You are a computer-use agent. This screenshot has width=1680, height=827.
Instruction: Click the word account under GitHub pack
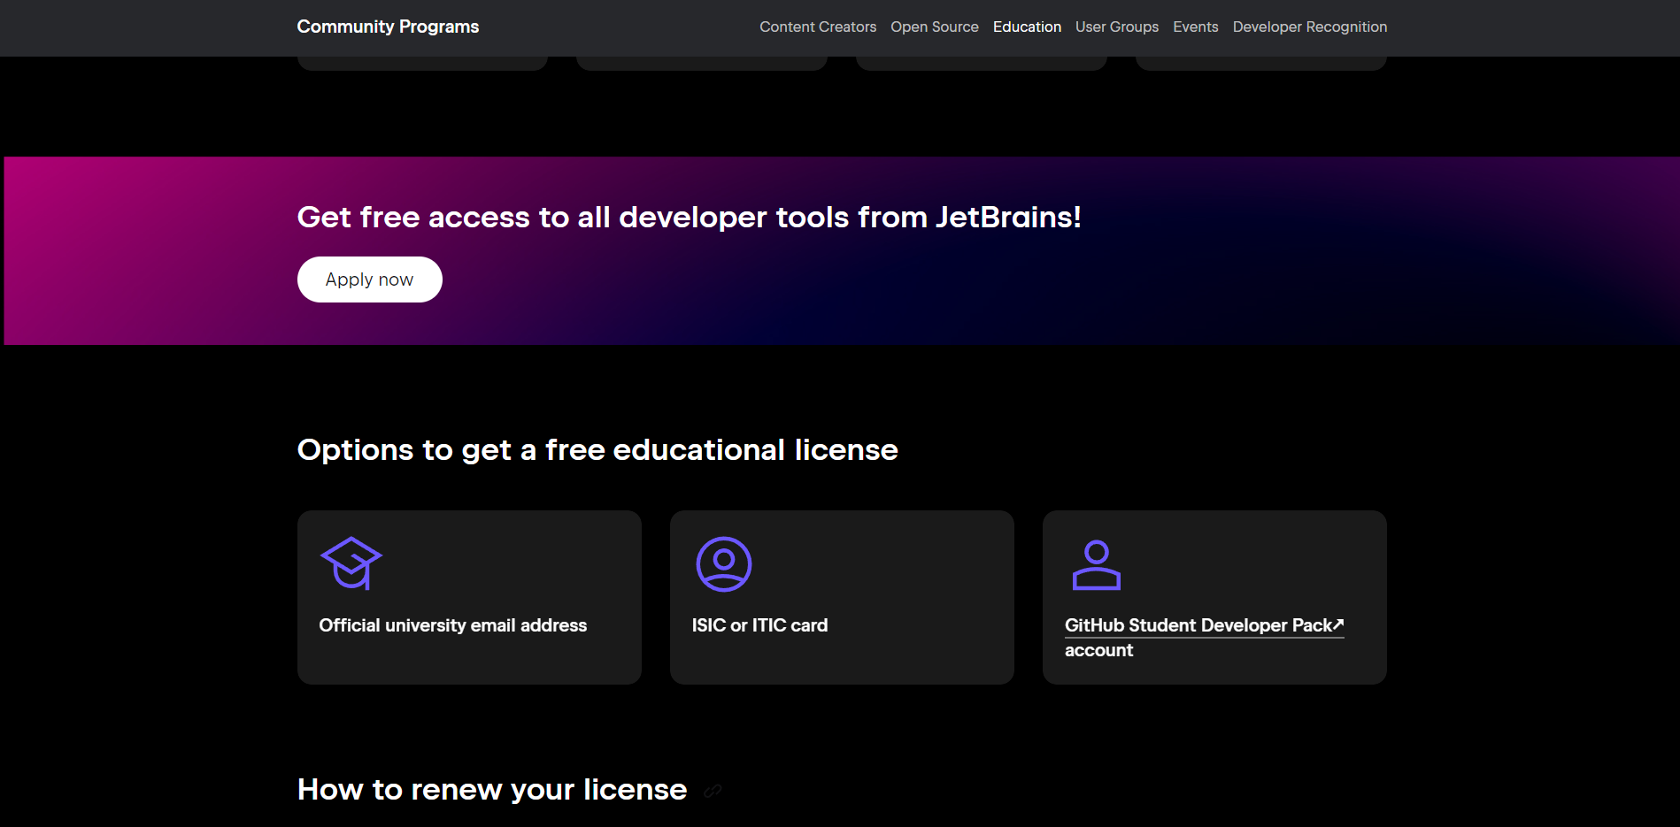coord(1098,651)
